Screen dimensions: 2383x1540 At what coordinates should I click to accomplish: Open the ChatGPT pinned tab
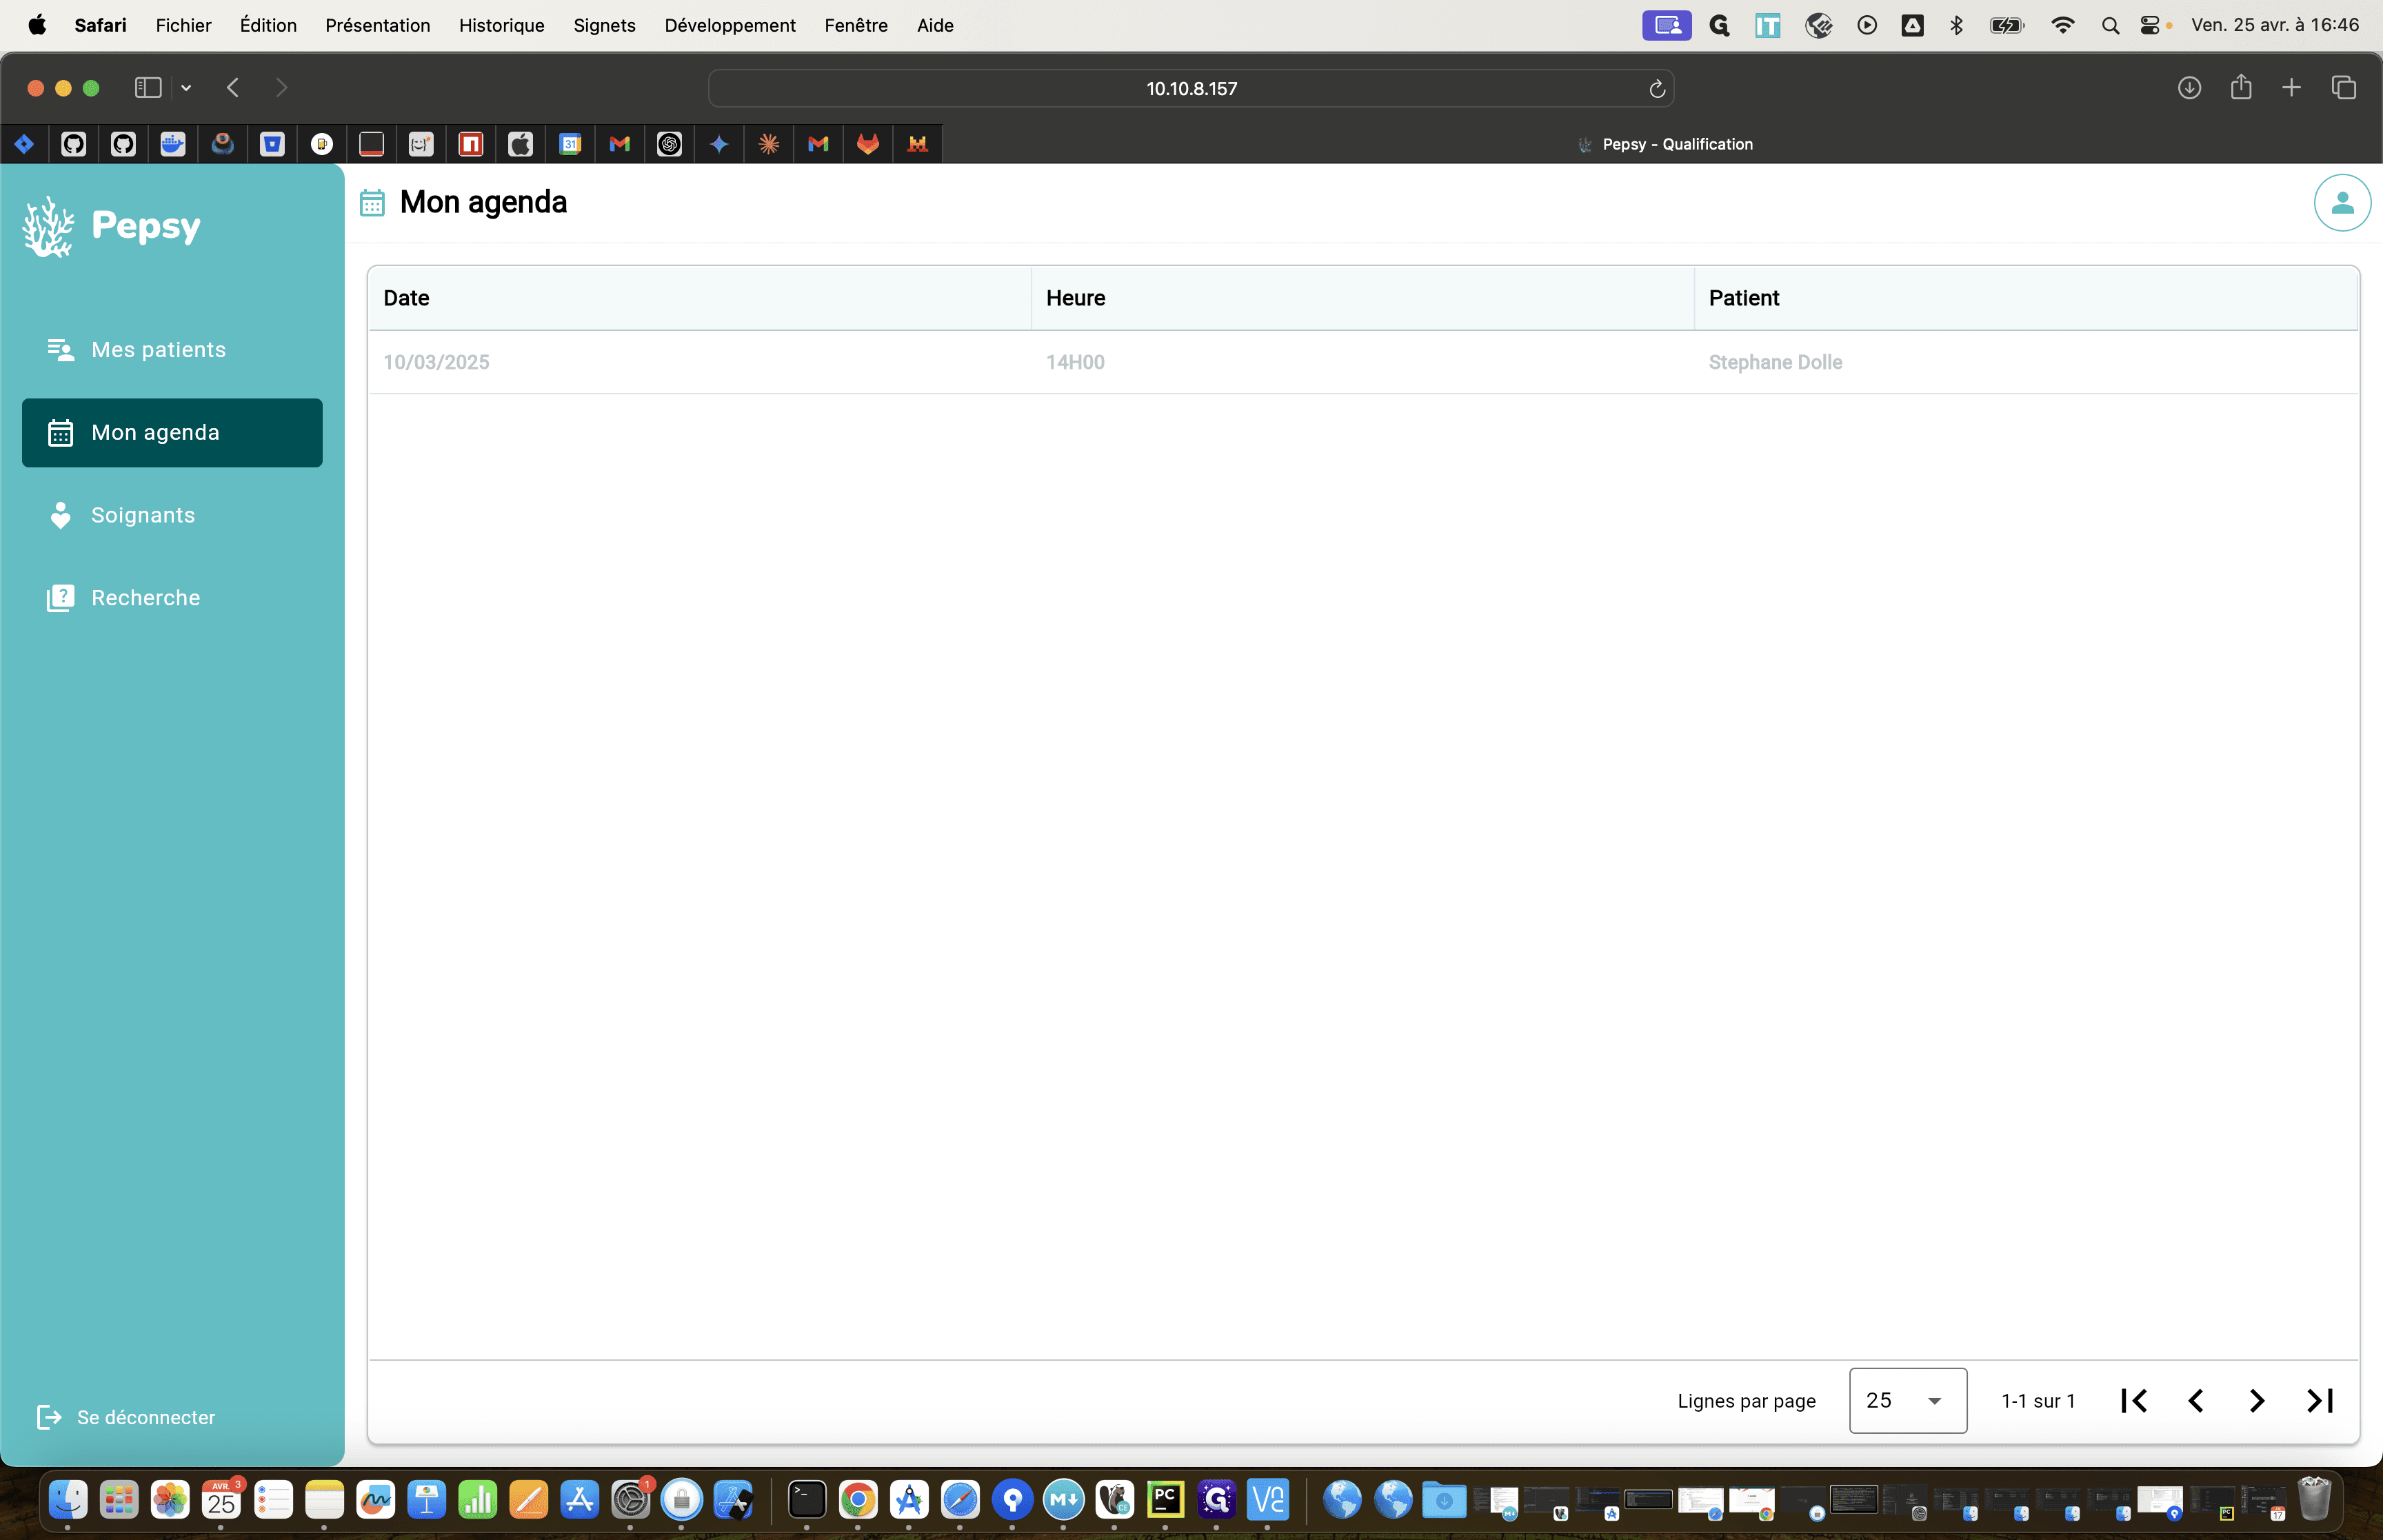tap(670, 144)
